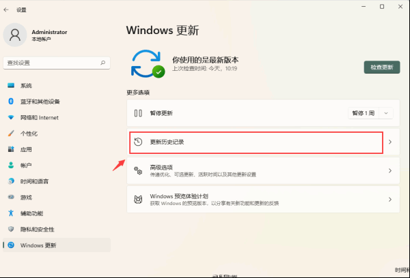Click the Administrator account name

49,32
